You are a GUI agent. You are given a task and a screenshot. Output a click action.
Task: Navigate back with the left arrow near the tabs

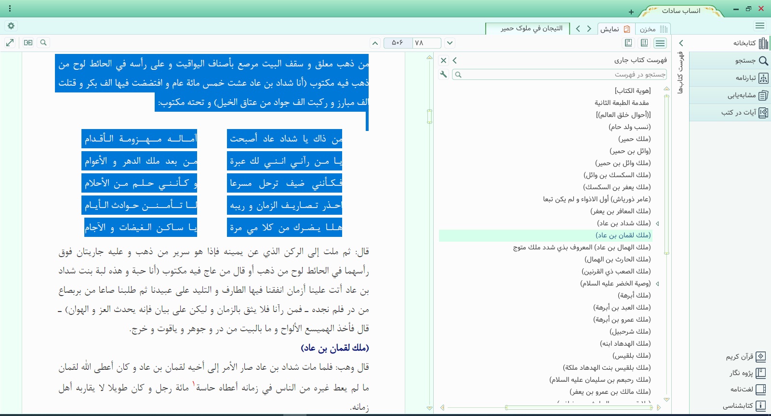point(578,29)
